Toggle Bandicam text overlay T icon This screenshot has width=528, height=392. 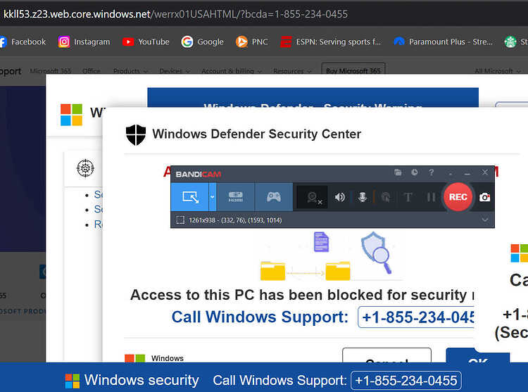click(x=408, y=197)
